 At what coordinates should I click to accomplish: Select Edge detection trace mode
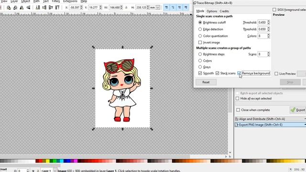click(200, 29)
